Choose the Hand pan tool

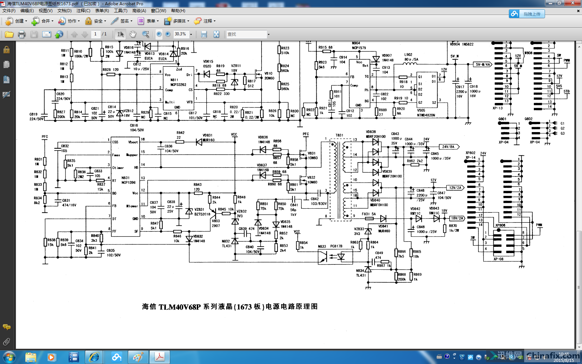(x=133, y=34)
